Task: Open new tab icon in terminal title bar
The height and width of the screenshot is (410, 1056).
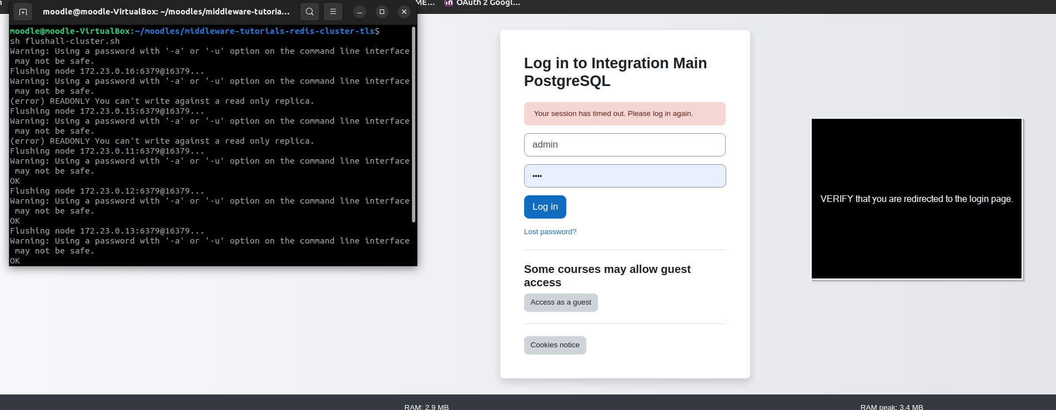Action: 23,12
